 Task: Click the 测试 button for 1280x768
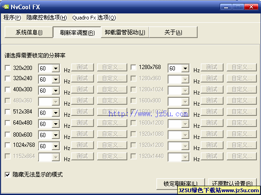(x=212, y=67)
